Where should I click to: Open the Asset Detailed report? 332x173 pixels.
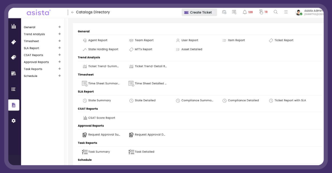[x=189, y=49]
